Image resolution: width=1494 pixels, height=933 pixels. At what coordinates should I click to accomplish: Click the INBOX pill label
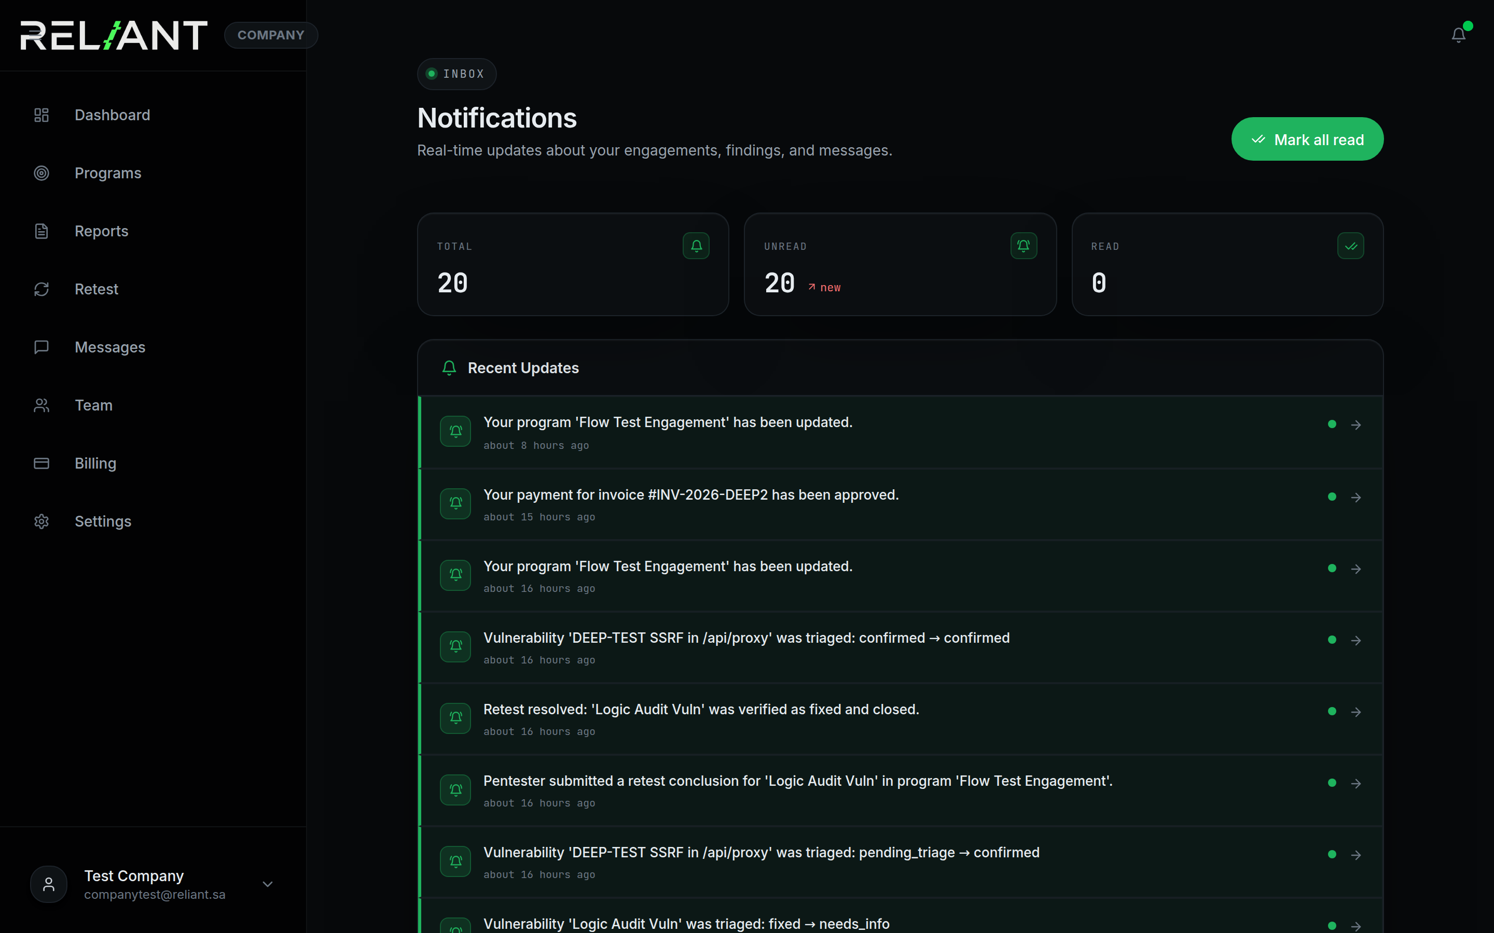pyautogui.click(x=457, y=74)
